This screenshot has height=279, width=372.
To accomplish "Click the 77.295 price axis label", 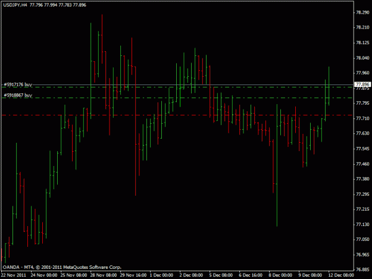I will [x=362, y=194].
